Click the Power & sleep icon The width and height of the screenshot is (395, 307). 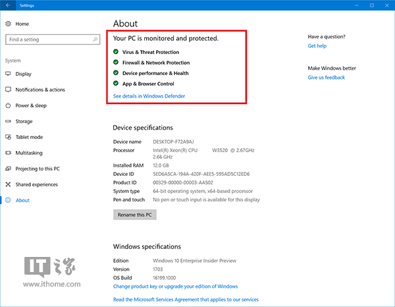click(8, 105)
